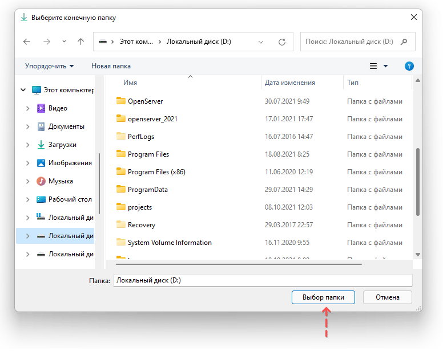Image resolution: width=443 pixels, height=352 pixels.
Task: Click the Видео folder icon
Action: [x=41, y=108]
